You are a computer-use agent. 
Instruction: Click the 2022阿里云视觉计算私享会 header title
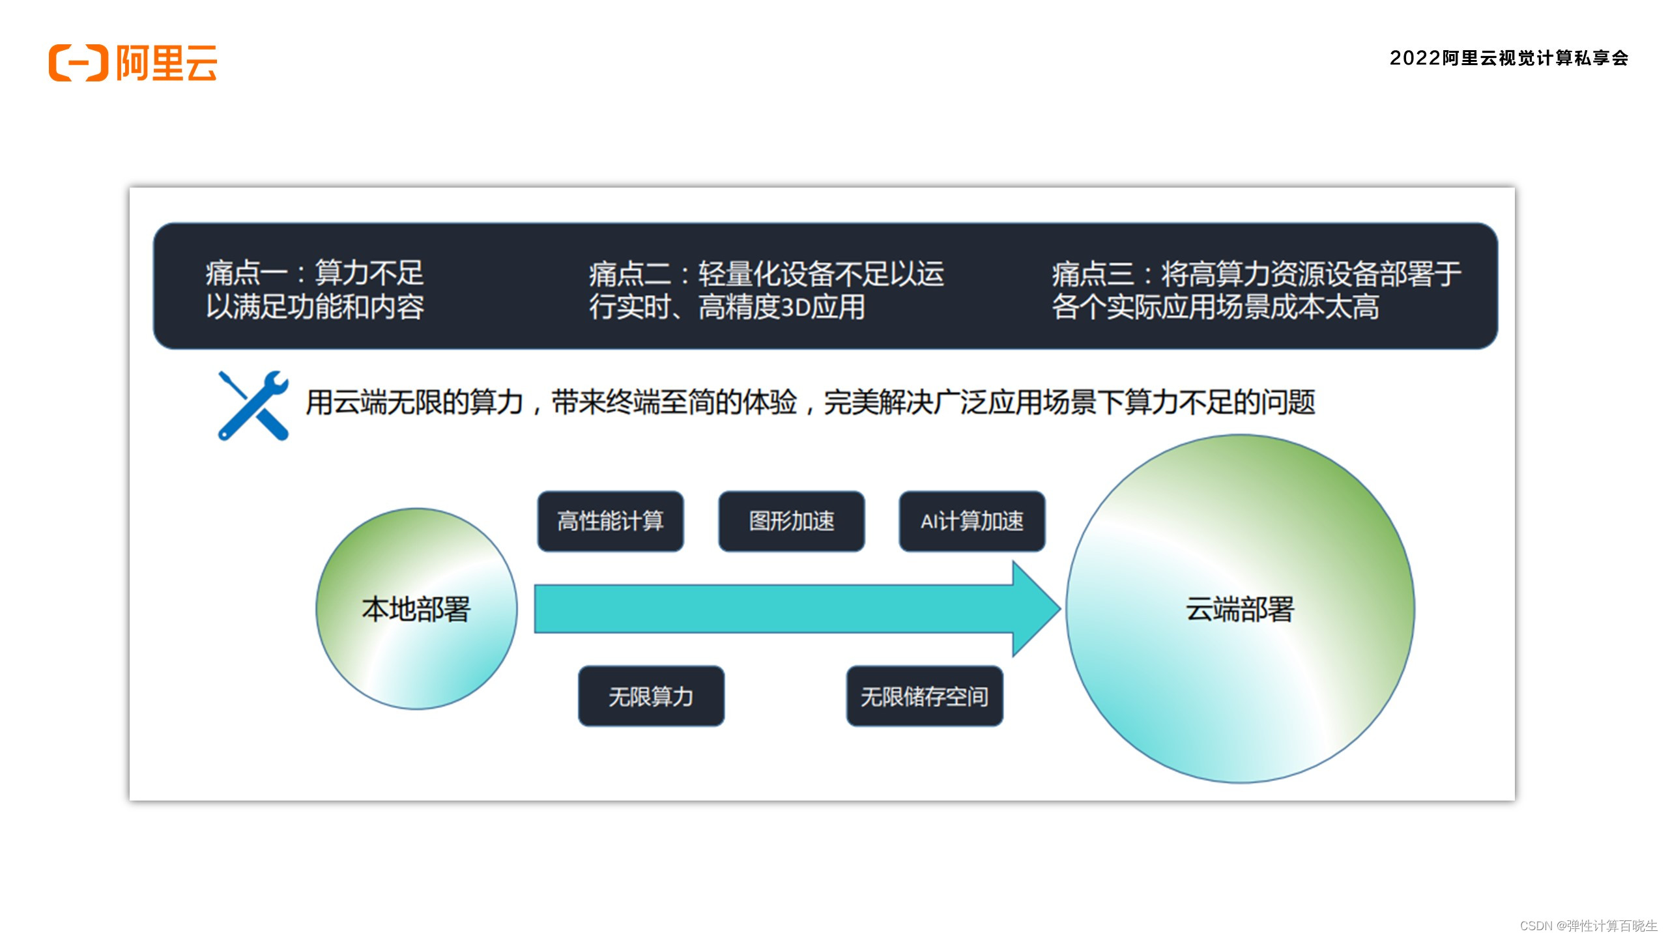point(1508,58)
